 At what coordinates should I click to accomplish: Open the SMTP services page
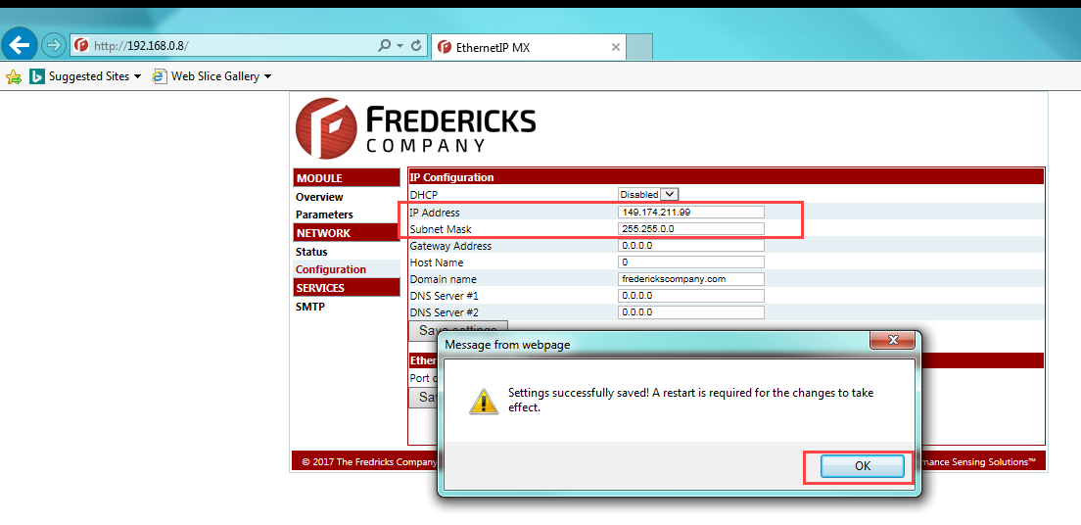pos(310,307)
